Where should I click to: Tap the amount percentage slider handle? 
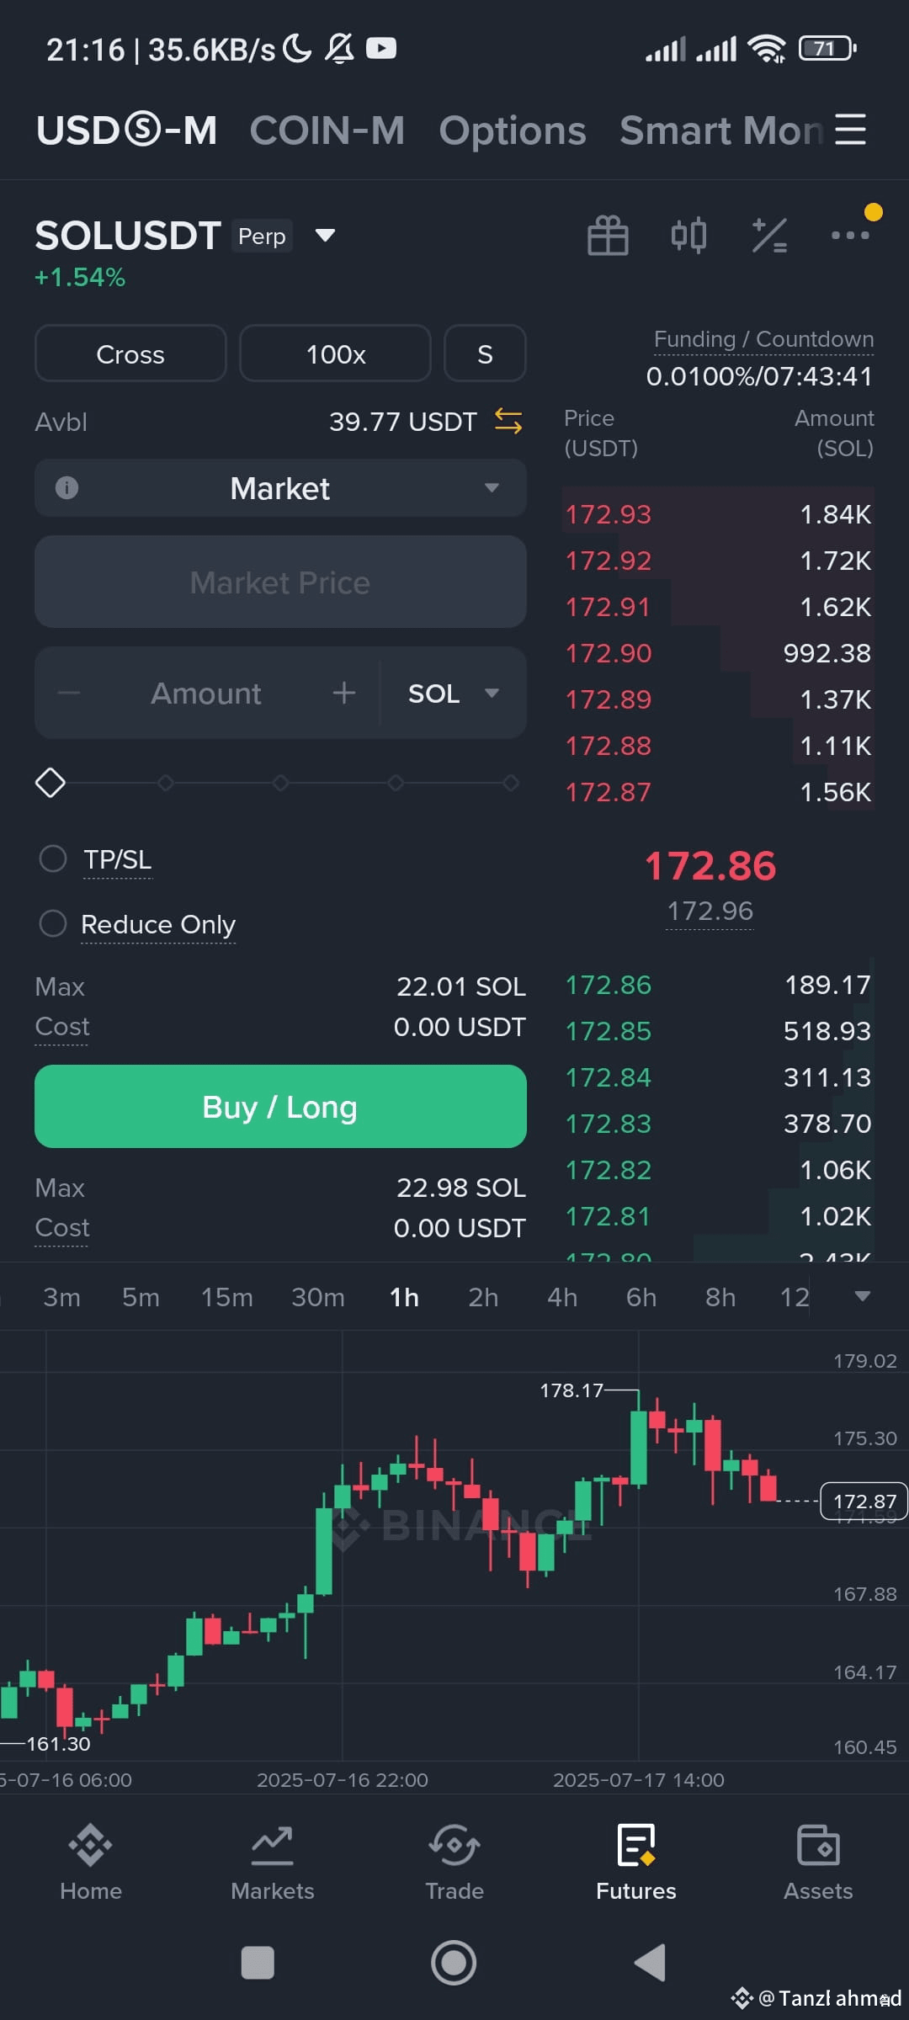[x=50, y=783]
